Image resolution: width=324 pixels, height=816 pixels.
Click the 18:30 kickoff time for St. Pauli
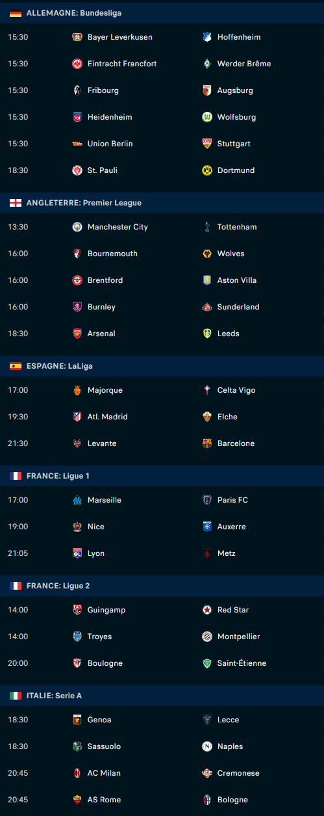click(x=18, y=170)
